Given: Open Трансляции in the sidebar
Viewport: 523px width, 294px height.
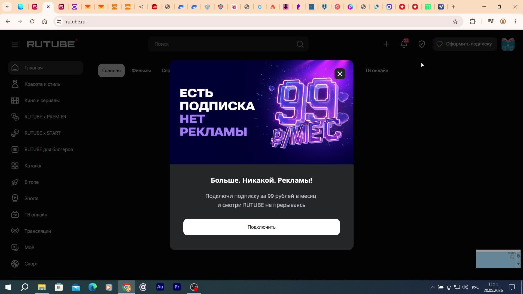Looking at the screenshot, I should click(x=45, y=231).
